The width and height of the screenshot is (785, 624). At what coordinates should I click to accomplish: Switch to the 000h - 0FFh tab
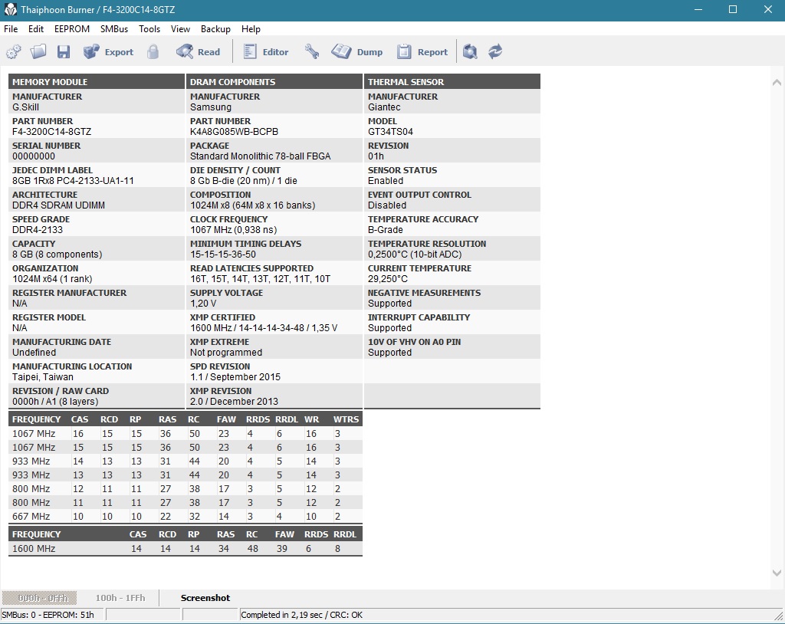point(40,597)
